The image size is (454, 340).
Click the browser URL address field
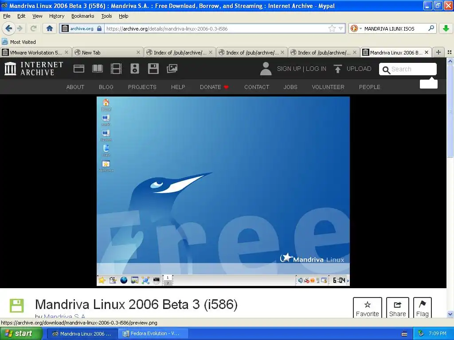point(216,28)
